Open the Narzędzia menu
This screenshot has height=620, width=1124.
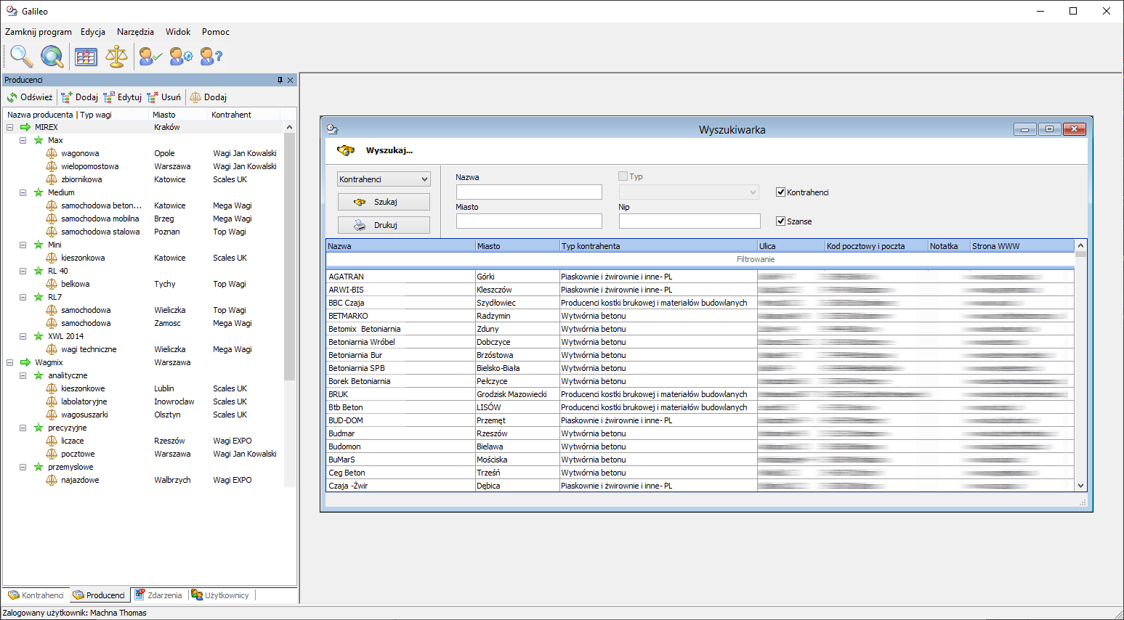coord(135,32)
